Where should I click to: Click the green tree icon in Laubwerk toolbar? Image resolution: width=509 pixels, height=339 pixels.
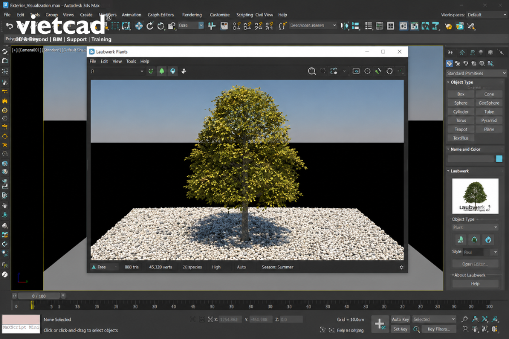pos(162,71)
